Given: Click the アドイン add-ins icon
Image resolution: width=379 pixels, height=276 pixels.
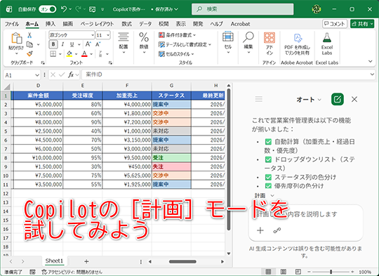Looking at the screenshot, I should click(270, 38).
